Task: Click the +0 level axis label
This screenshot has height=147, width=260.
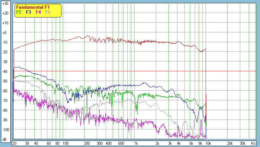Action: (x=5, y=33)
